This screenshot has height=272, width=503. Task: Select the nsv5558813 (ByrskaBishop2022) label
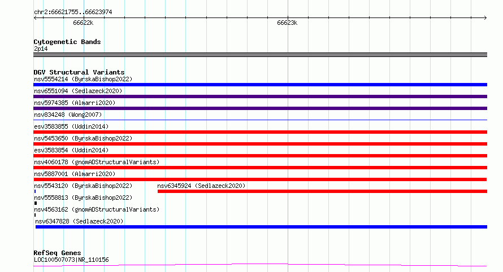coord(83,198)
